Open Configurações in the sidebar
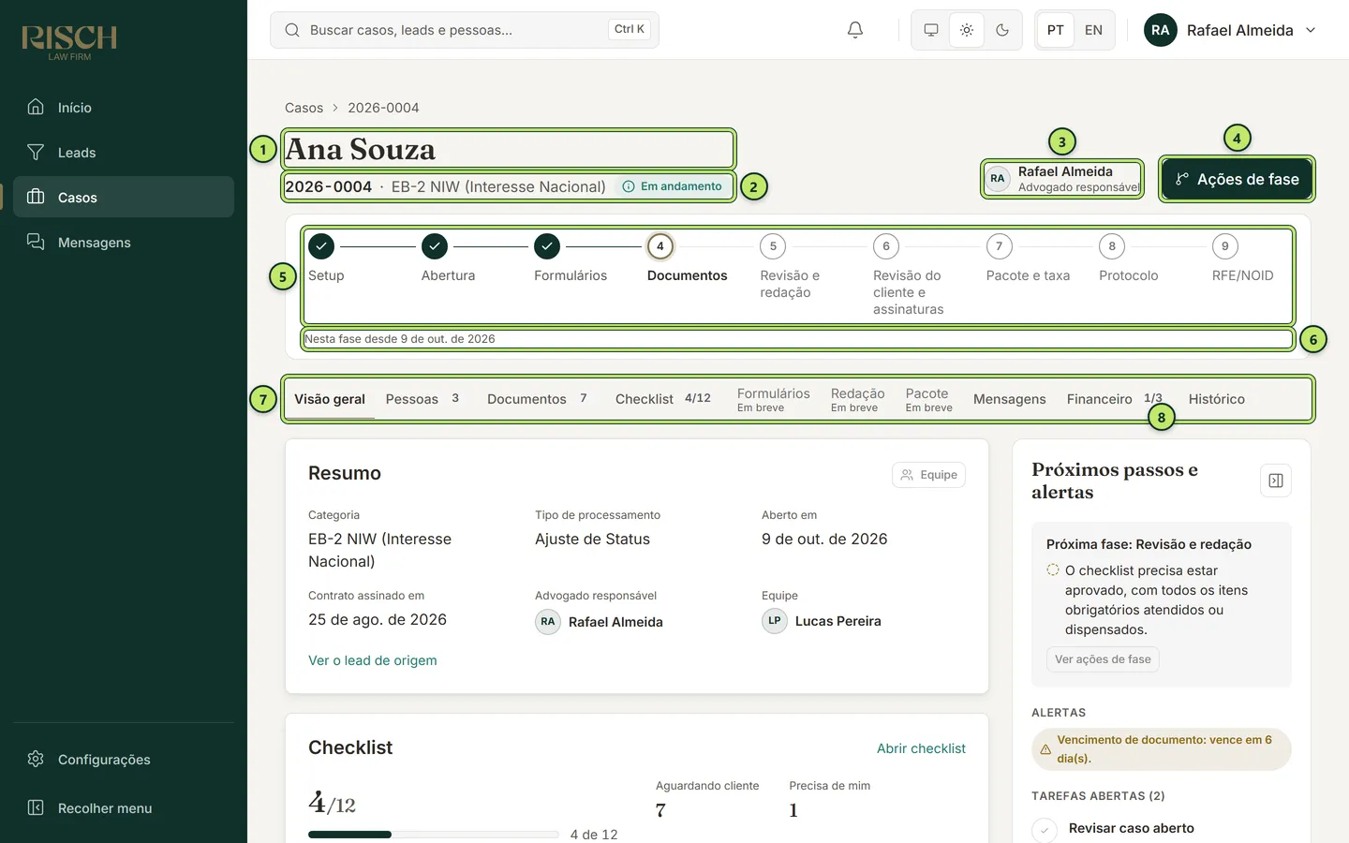 [x=124, y=759]
